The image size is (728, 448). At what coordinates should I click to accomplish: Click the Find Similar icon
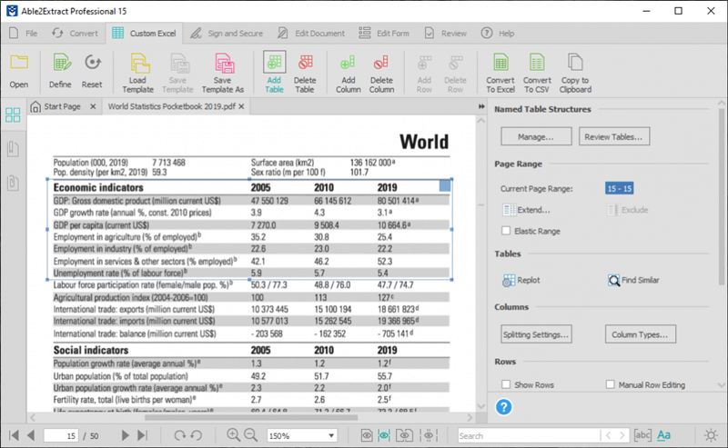click(615, 280)
